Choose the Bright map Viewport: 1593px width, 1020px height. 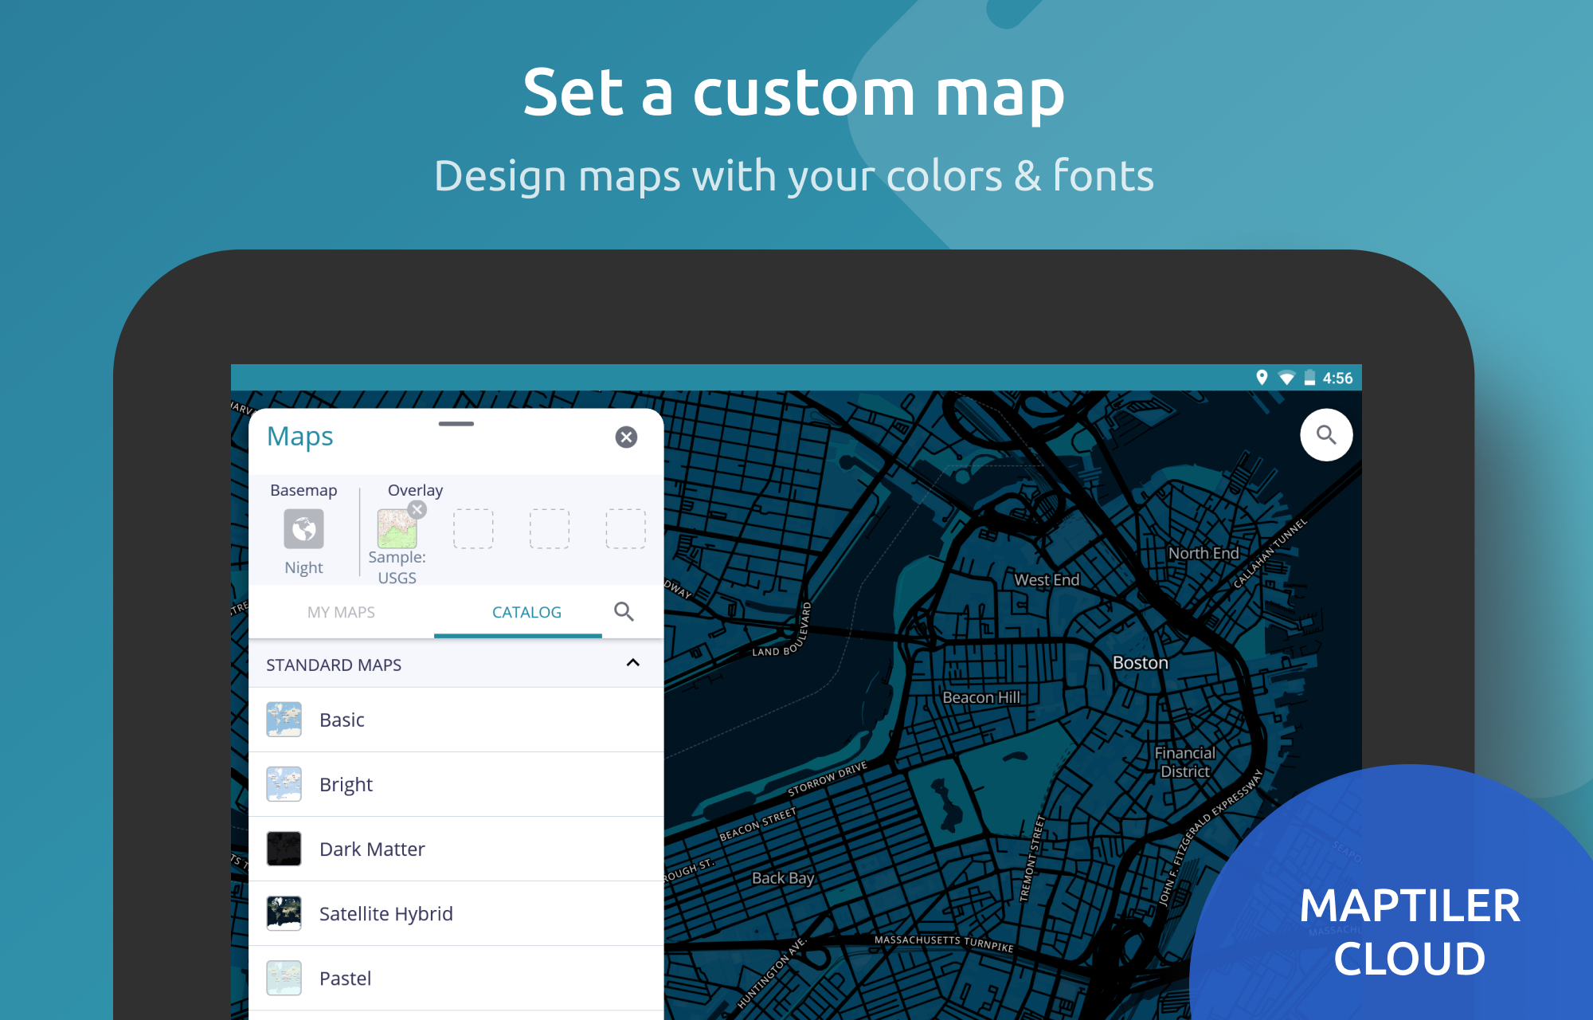[456, 784]
